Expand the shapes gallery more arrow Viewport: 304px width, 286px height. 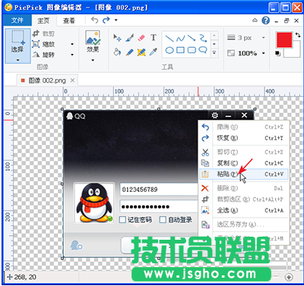(x=214, y=53)
